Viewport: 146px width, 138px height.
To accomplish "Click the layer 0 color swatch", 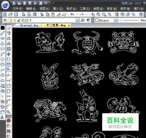I will coord(27,20).
